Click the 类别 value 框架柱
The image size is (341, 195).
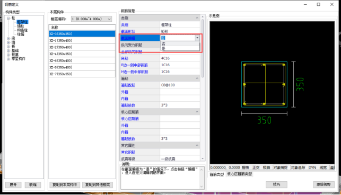click(180, 25)
